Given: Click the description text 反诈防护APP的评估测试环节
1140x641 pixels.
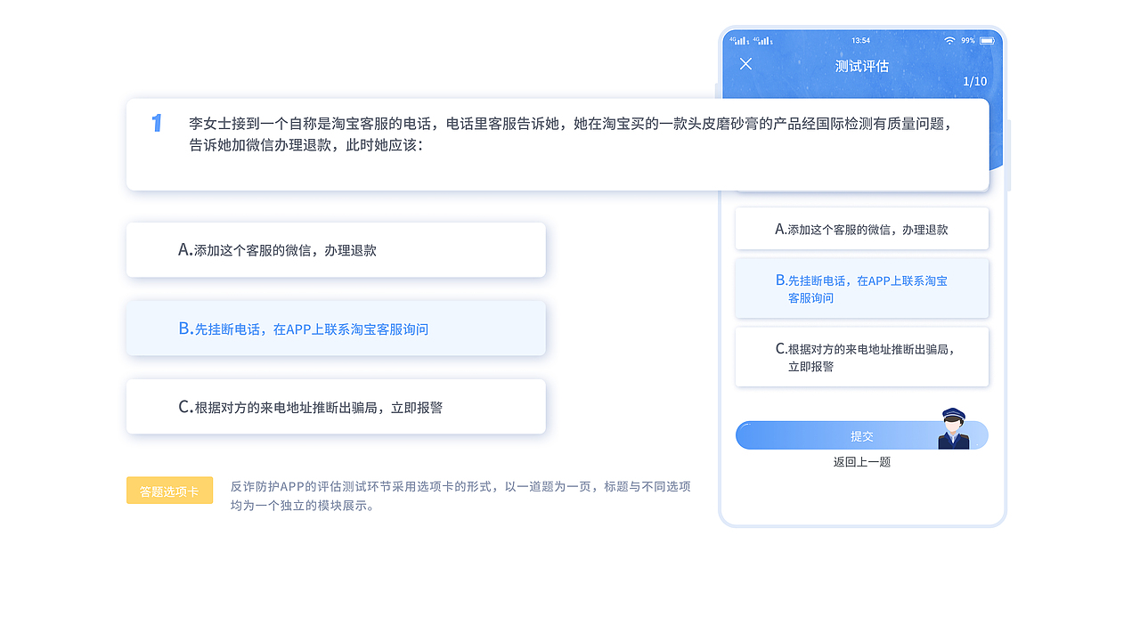Looking at the screenshot, I should (460, 496).
